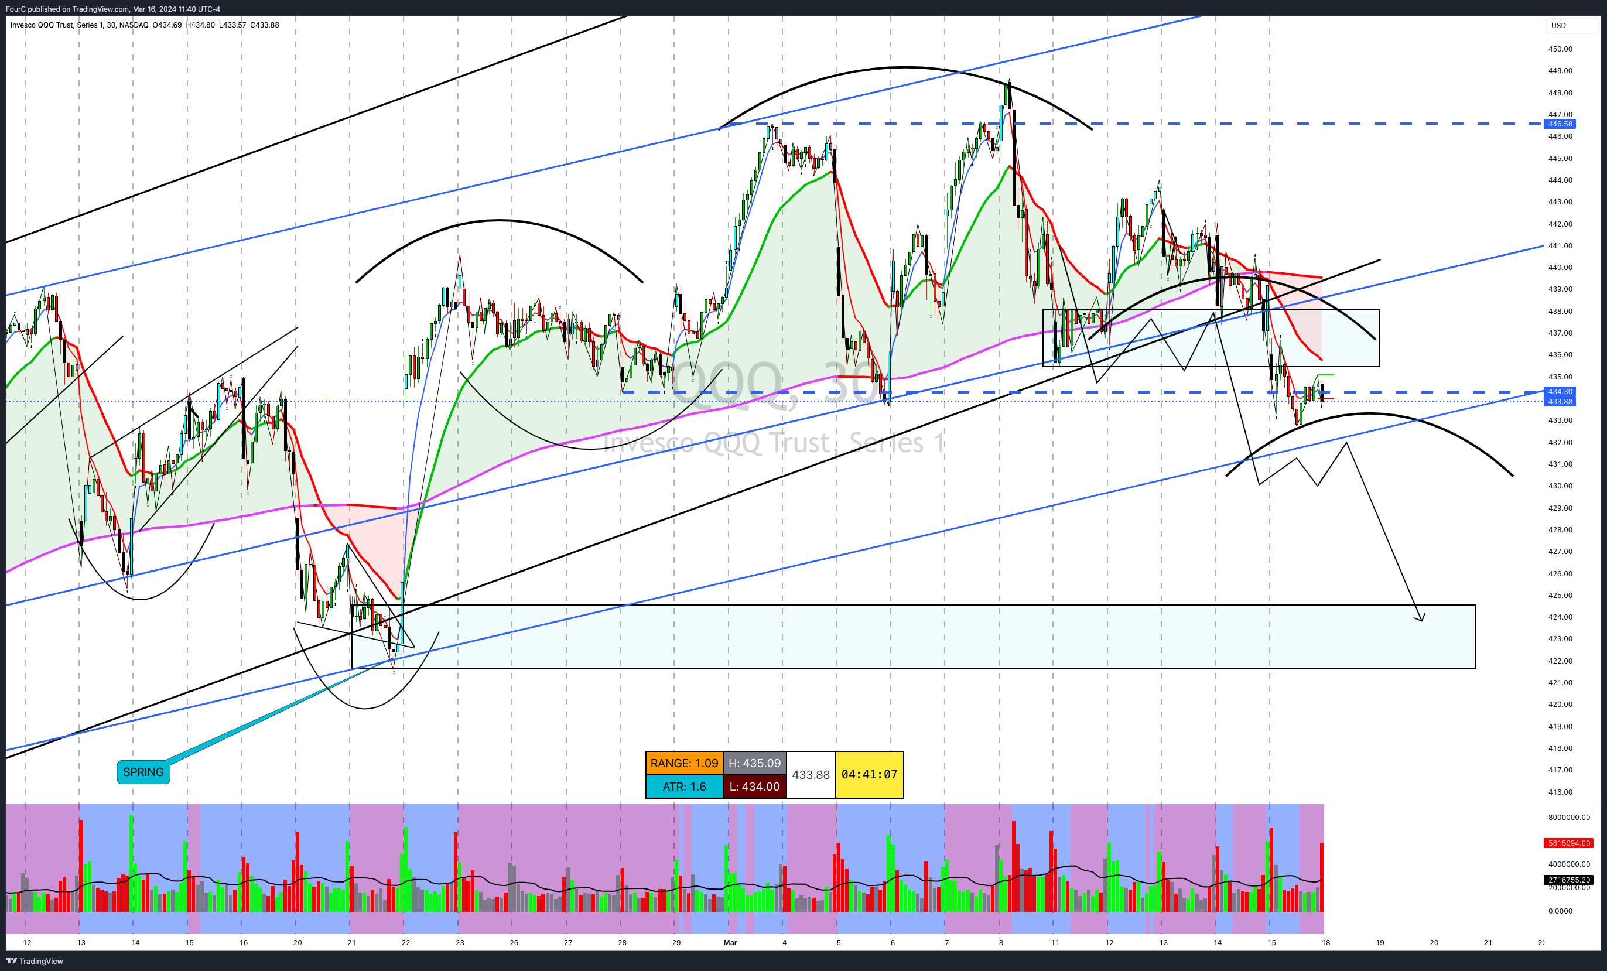Image resolution: width=1607 pixels, height=971 pixels.
Task: Click the 4 date label on the time axis
Action: [785, 942]
